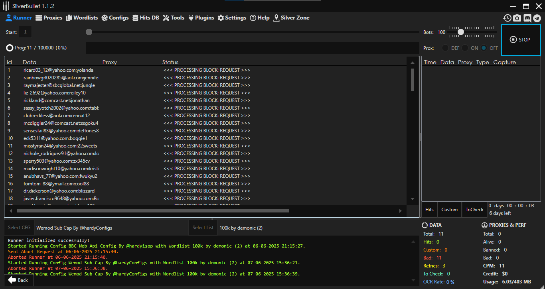Switch to the Proxies tab
Image resolution: width=545 pixels, height=289 pixels.
pyautogui.click(x=49, y=18)
